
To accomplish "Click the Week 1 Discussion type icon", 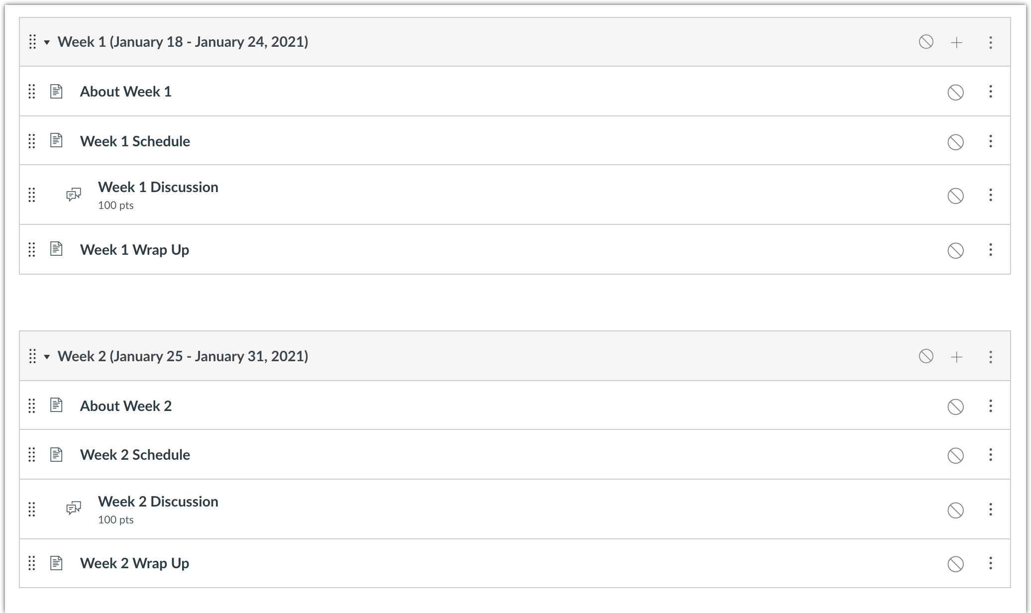I will point(74,195).
